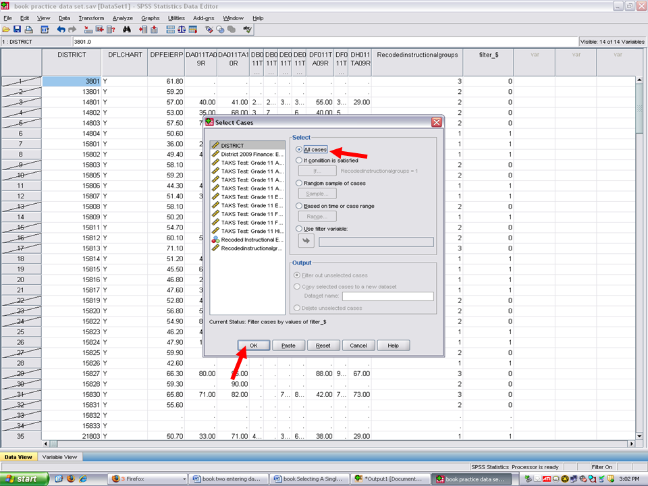Viewport: 648px width, 486px height.
Task: Switch to the Variable View tab
Action: pos(59,457)
